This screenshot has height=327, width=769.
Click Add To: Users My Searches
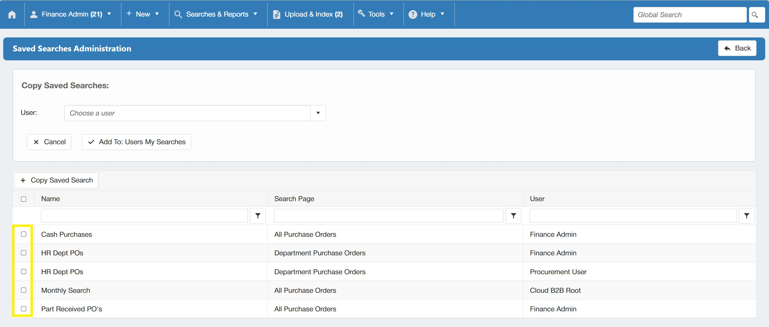coord(136,142)
